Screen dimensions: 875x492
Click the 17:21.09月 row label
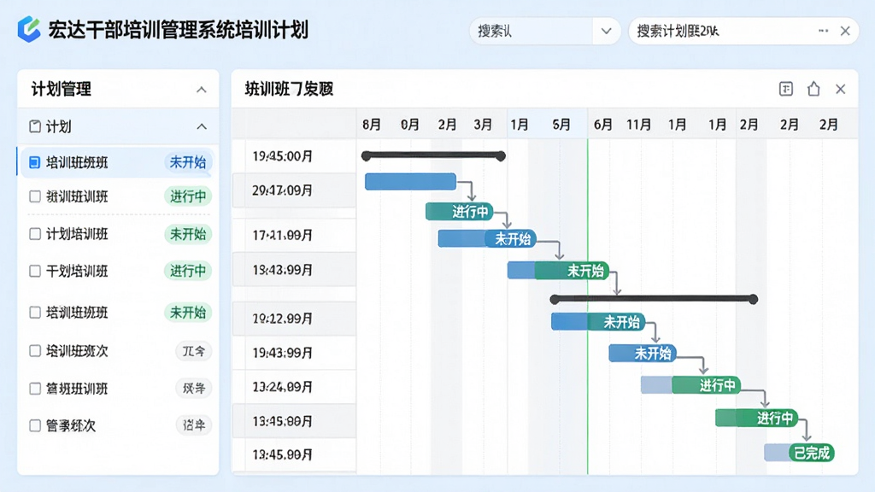pos(282,236)
